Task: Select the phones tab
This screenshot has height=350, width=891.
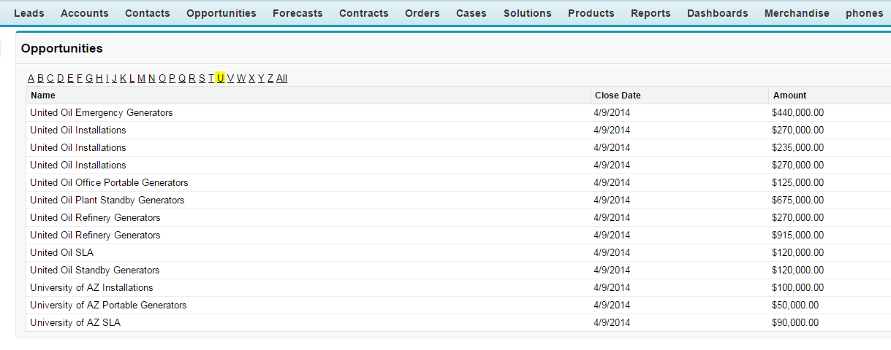Action: (864, 13)
